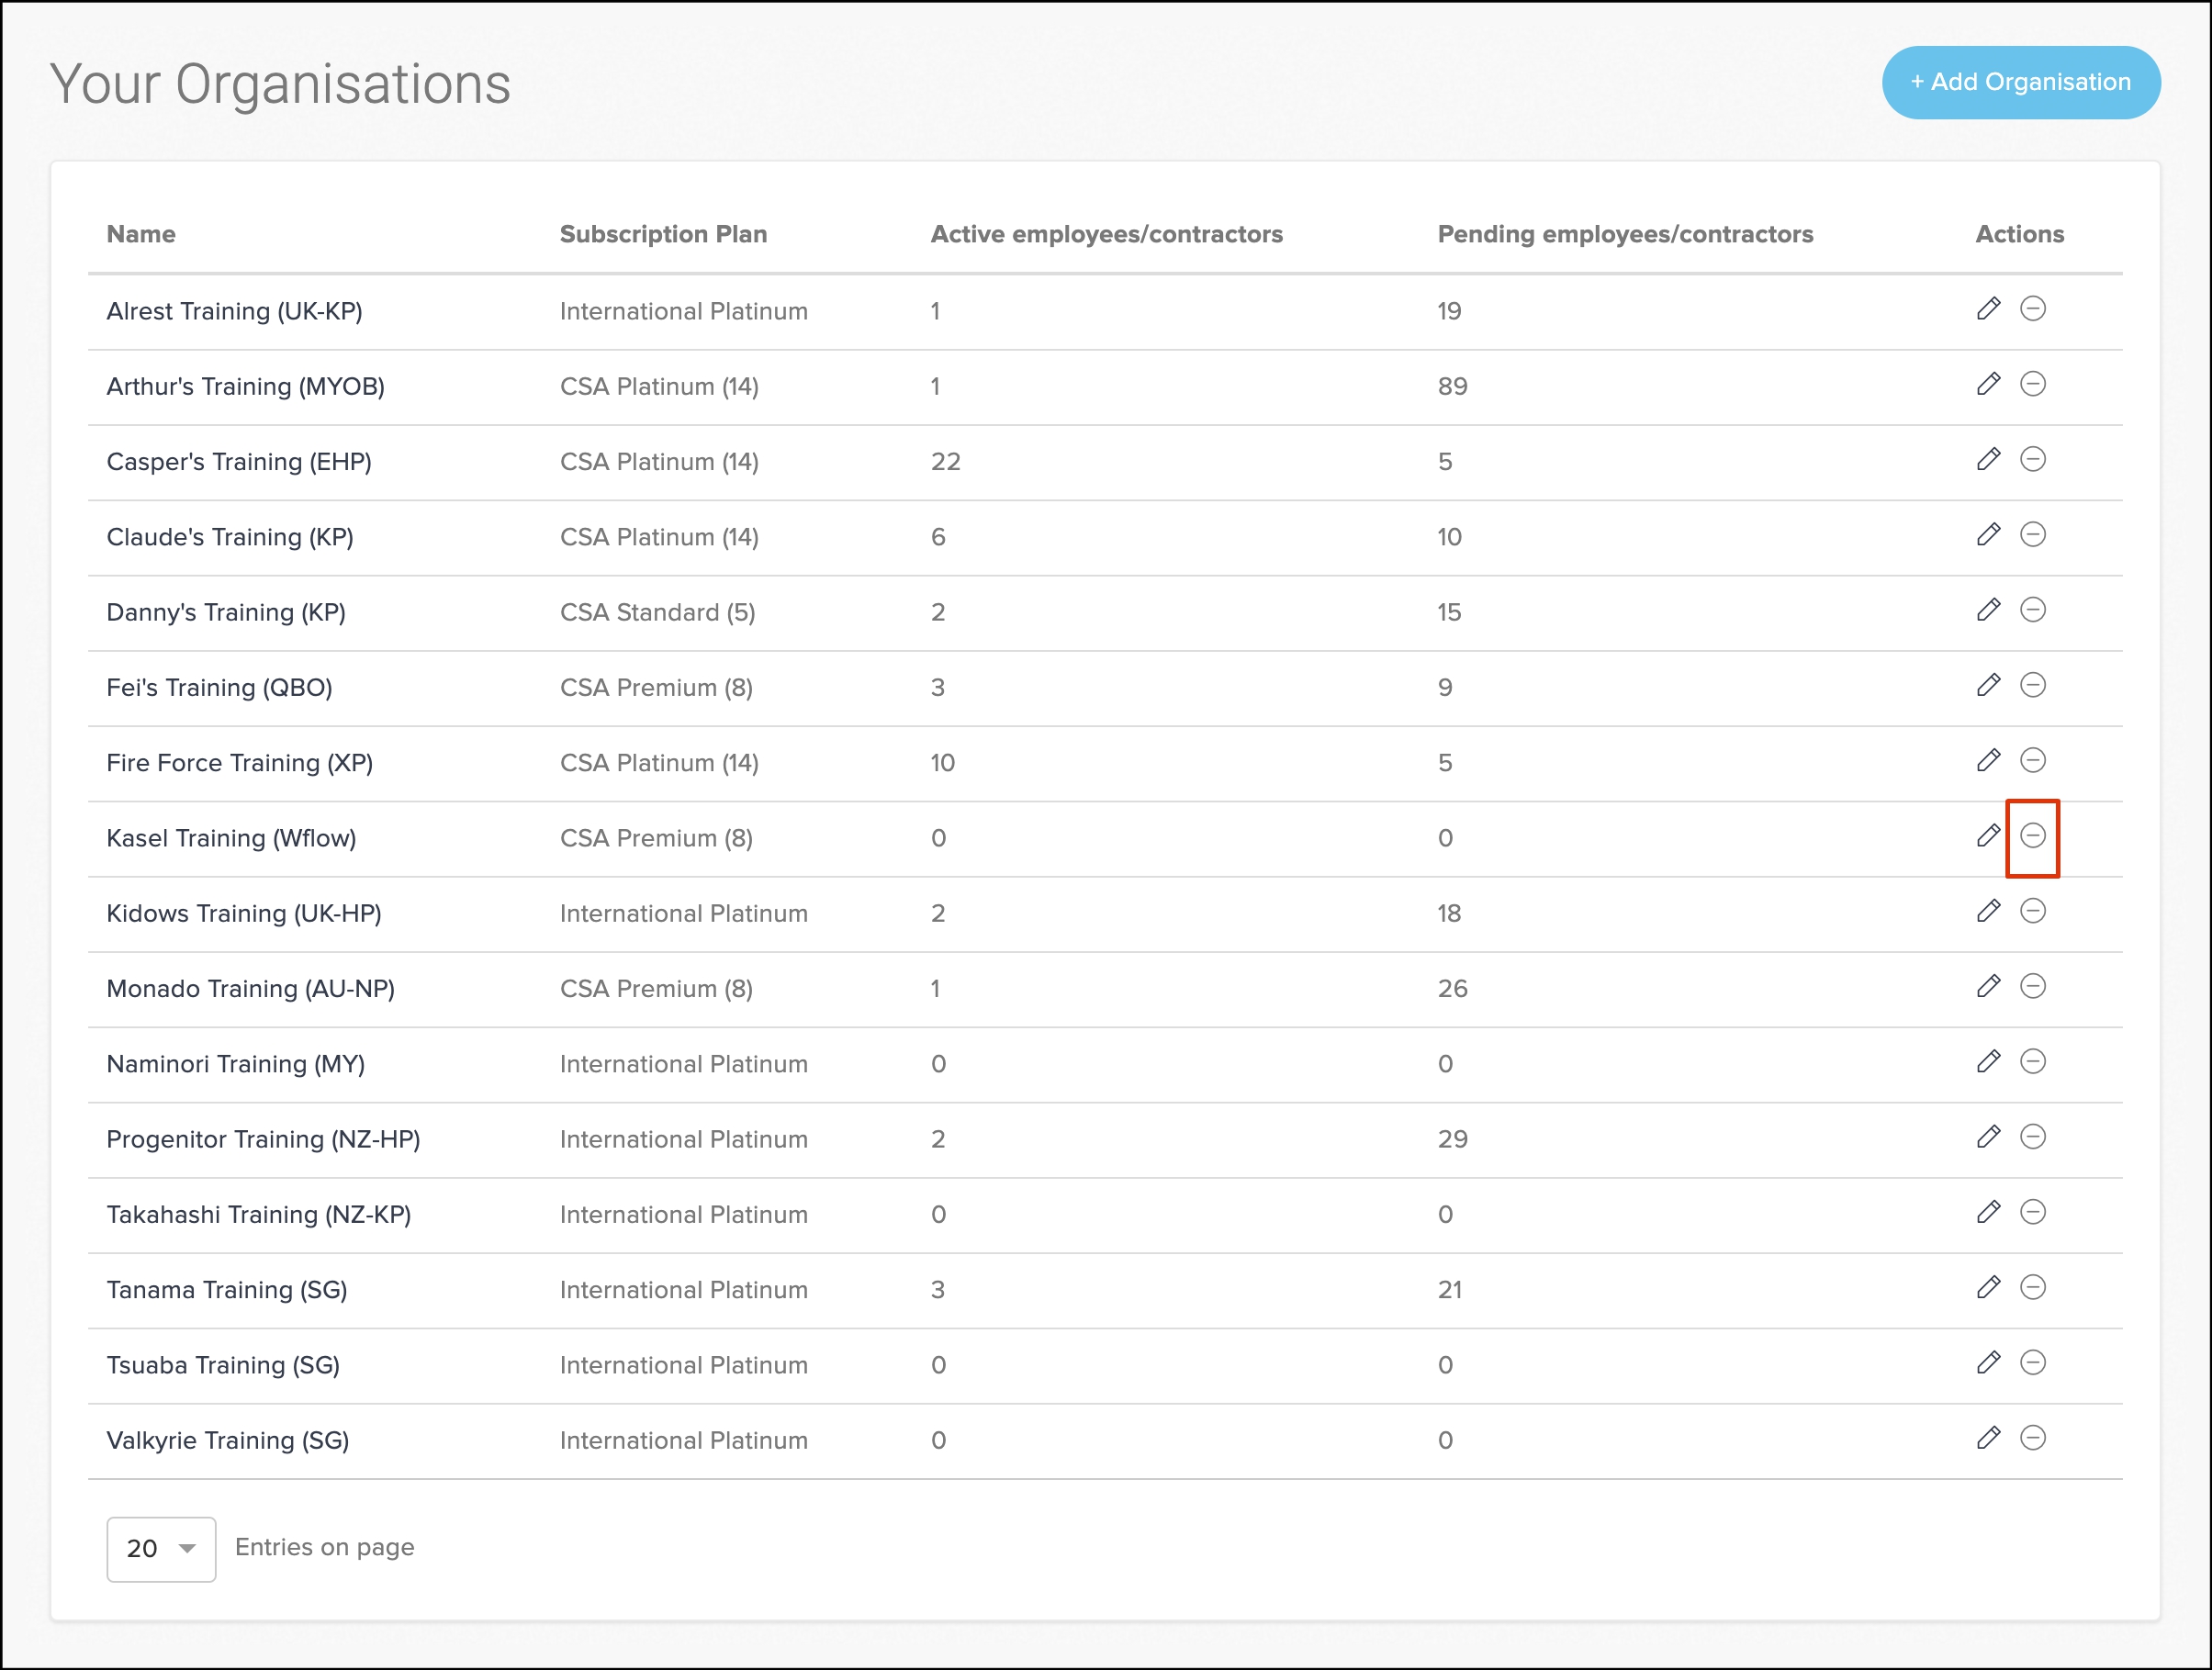
Task: Click the Add Organisation button
Action: tap(2020, 83)
